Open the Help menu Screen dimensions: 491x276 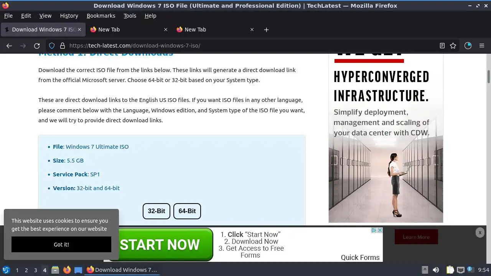point(150,16)
